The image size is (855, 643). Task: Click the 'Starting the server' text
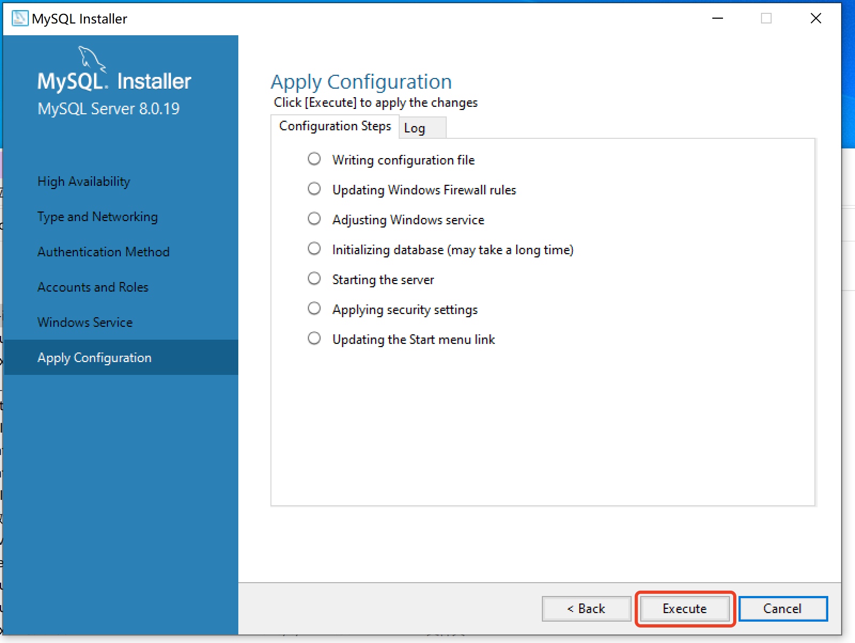[x=383, y=280]
